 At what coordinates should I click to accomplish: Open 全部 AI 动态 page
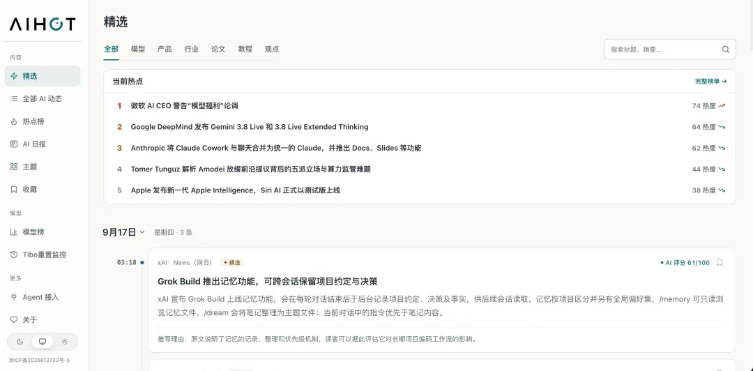click(43, 98)
